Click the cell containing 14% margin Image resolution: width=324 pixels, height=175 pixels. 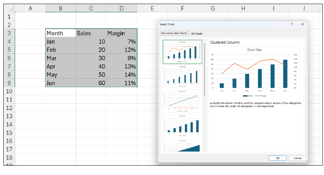(x=122, y=75)
